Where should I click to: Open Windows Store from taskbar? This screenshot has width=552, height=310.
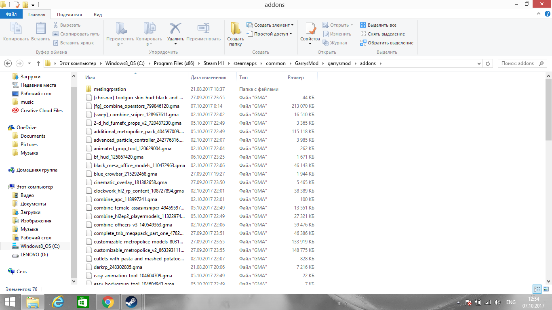point(83,302)
